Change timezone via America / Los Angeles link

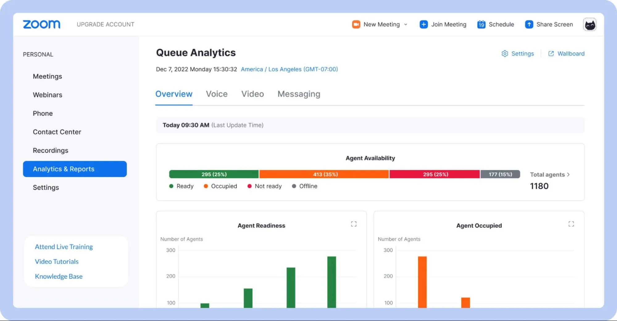coord(289,69)
